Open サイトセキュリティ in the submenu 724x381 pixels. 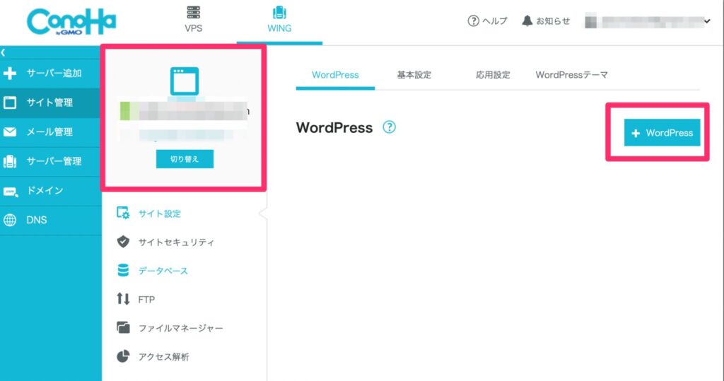[176, 242]
